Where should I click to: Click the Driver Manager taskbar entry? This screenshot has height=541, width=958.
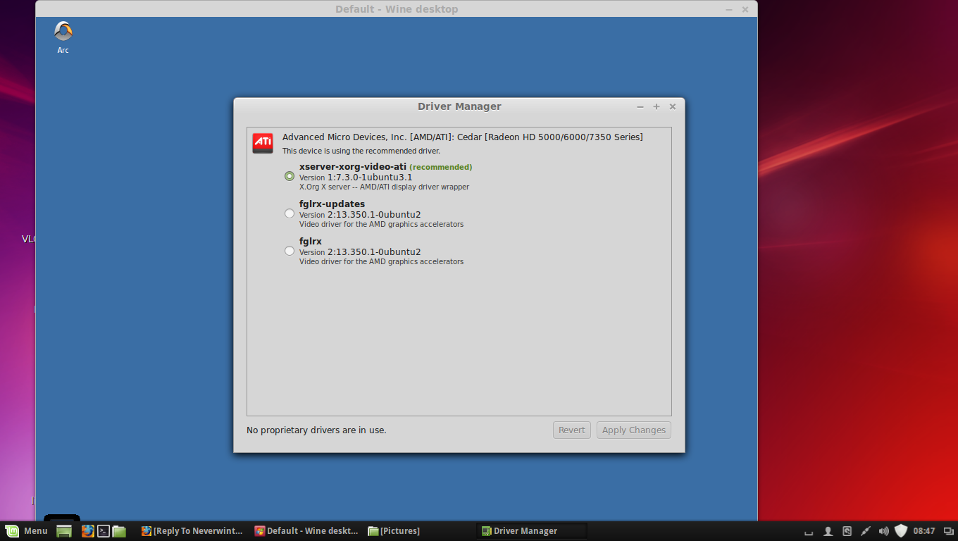(532, 531)
